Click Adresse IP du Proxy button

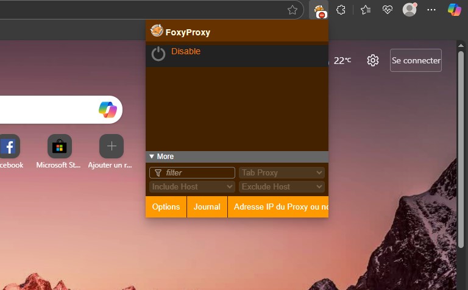click(278, 207)
